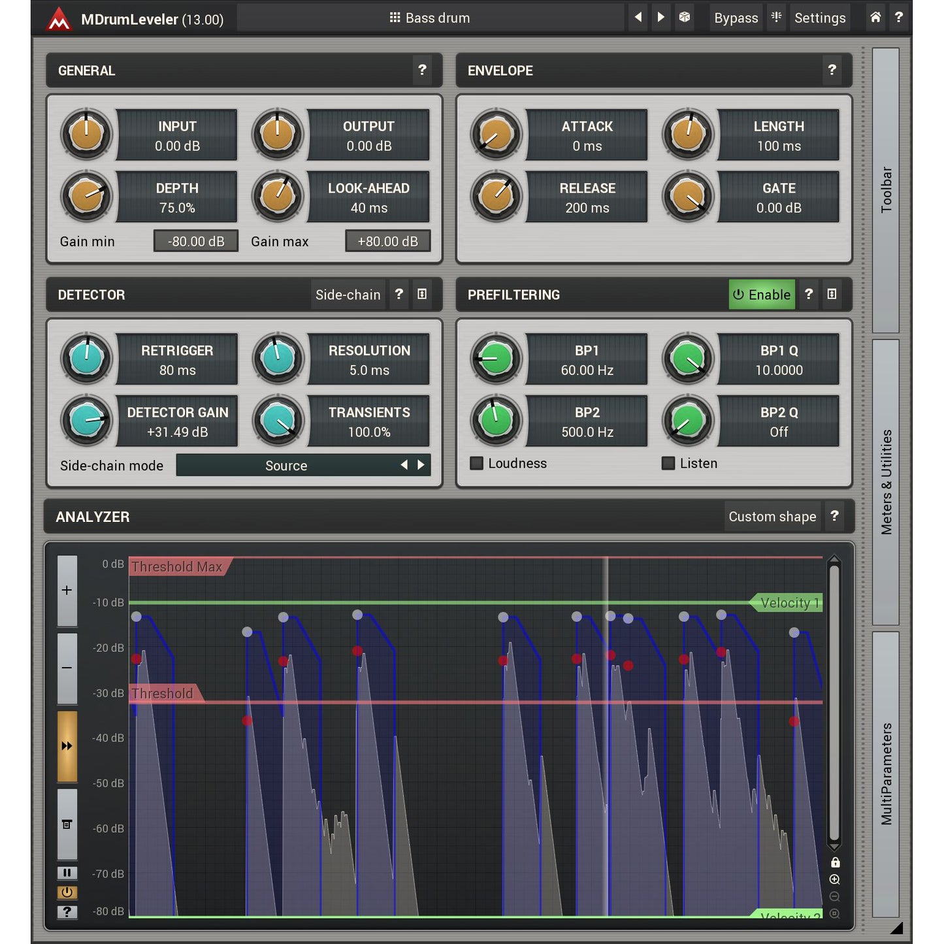The height and width of the screenshot is (944, 944).
Task: Open the Settings panel
Action: 820,18
